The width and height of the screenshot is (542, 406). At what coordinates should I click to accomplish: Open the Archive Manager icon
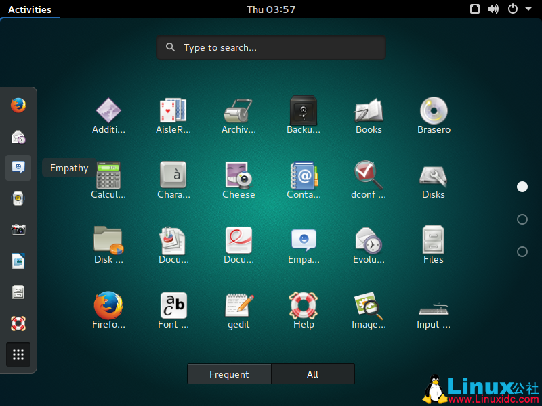238,111
